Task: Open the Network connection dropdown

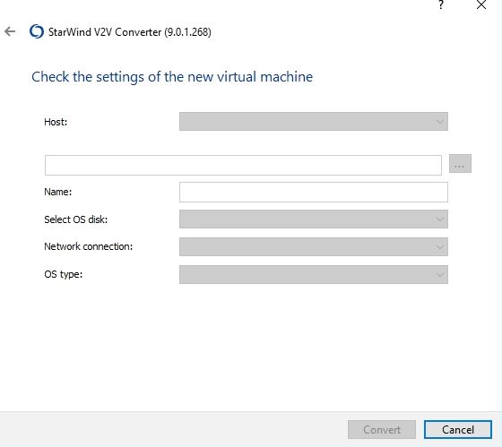Action: tap(314, 246)
